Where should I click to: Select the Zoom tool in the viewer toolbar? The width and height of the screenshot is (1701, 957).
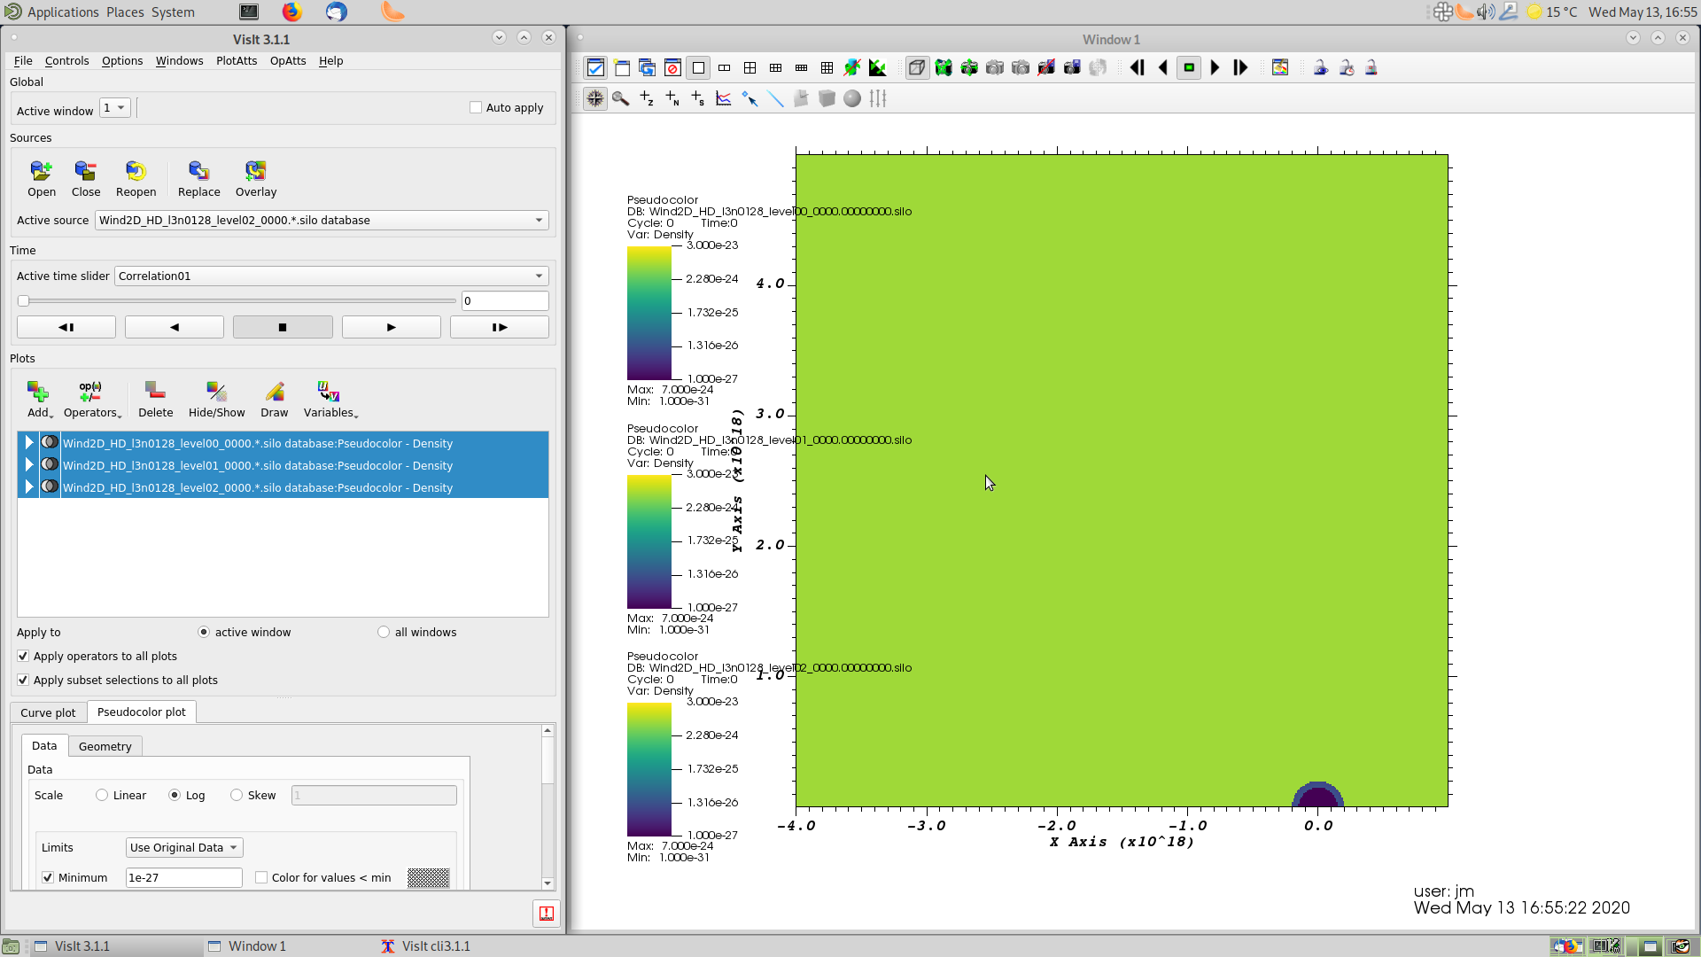[619, 98]
